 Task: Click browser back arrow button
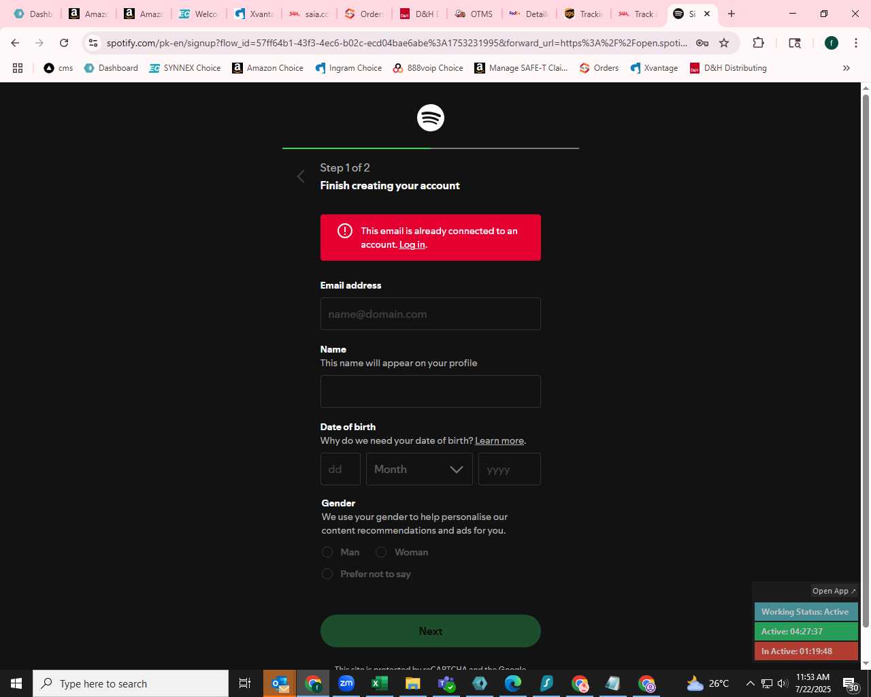pyautogui.click(x=15, y=43)
